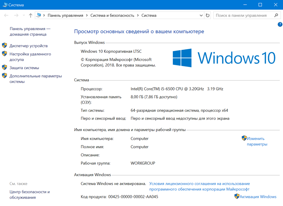Go up one level with Up arrow
This screenshot has height=206, width=283.
pyautogui.click(x=30, y=15)
